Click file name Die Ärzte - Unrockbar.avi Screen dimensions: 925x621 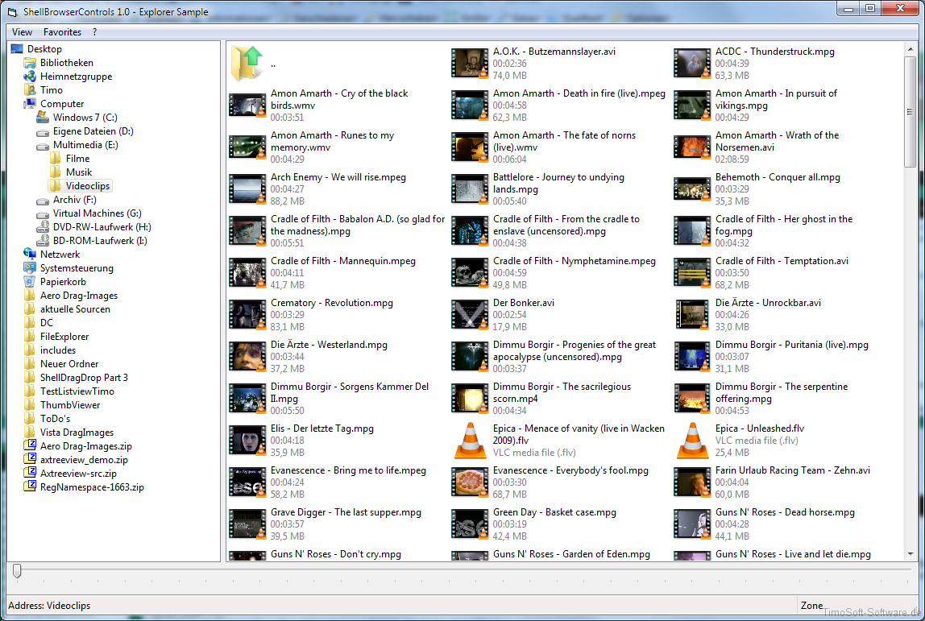[768, 303]
